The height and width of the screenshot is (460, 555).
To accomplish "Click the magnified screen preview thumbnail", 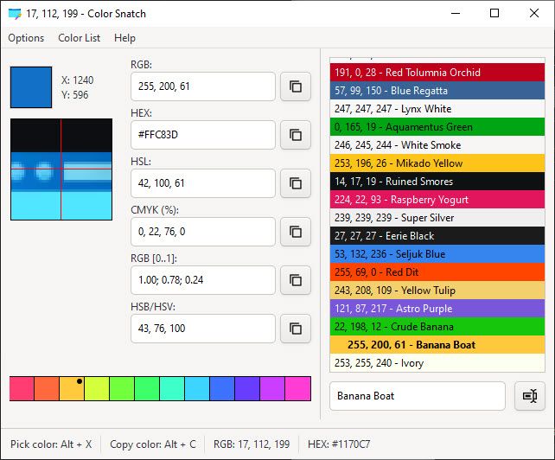I will click(61, 169).
